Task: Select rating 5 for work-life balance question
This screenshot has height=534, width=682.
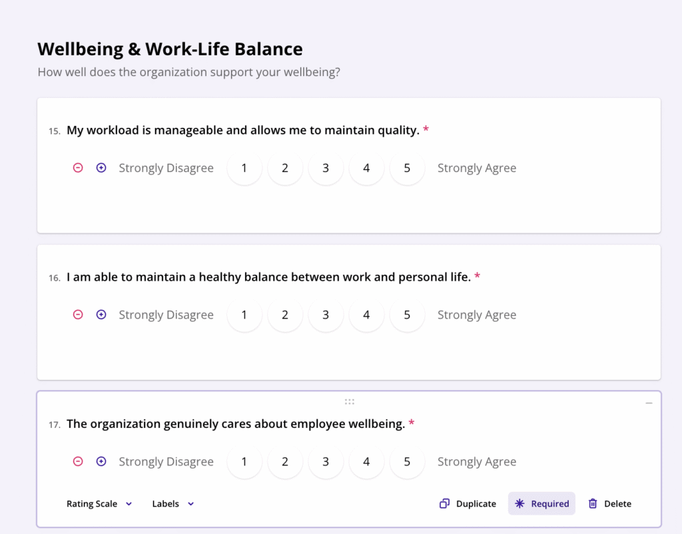Action: (407, 315)
